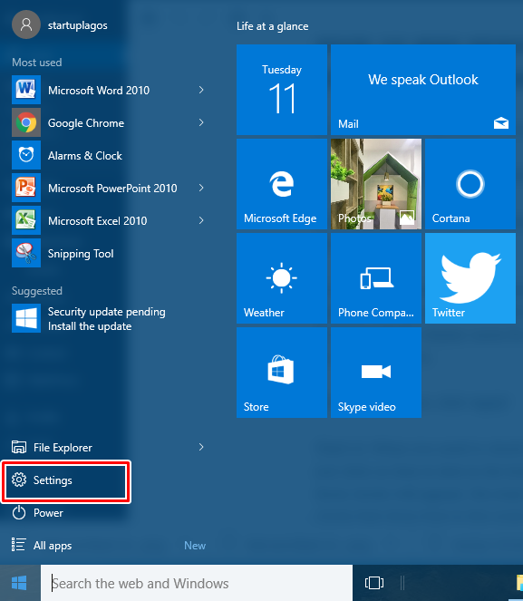Open the Store tile

(282, 373)
